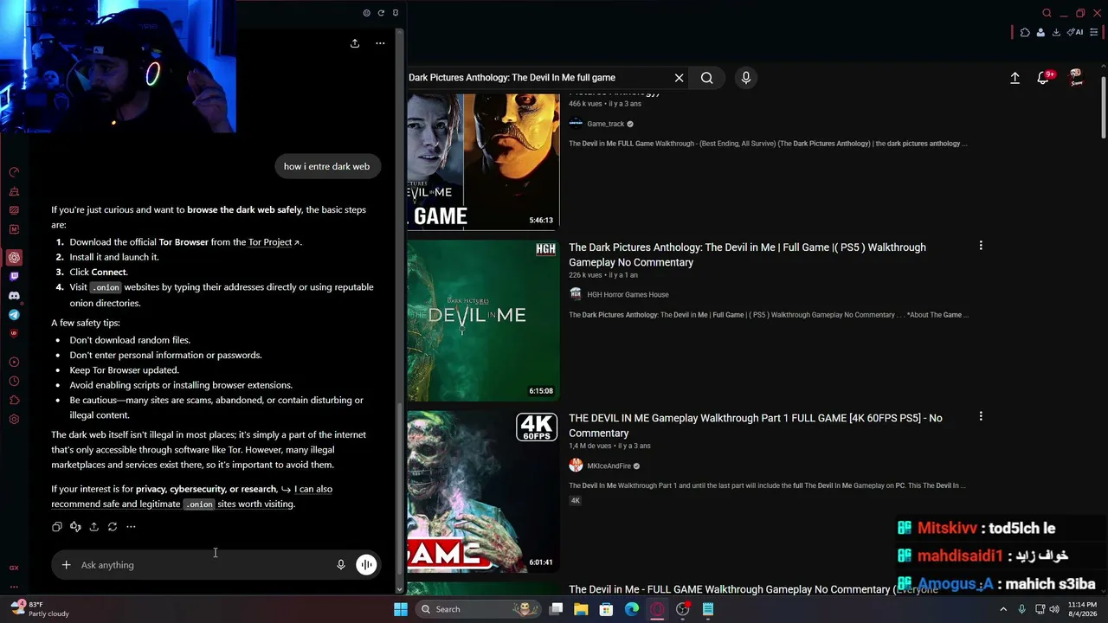Viewport: 1108px width, 623px height.
Task: Open more sidebar options ellipsis
Action: pyautogui.click(x=14, y=587)
